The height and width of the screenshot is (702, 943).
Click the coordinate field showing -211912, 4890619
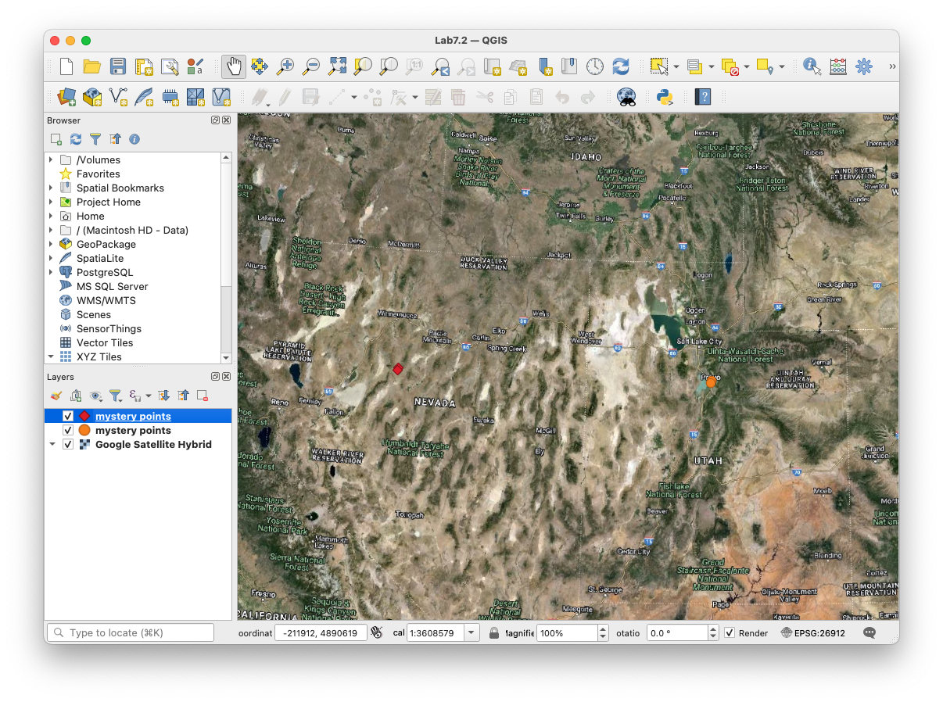pyautogui.click(x=321, y=633)
